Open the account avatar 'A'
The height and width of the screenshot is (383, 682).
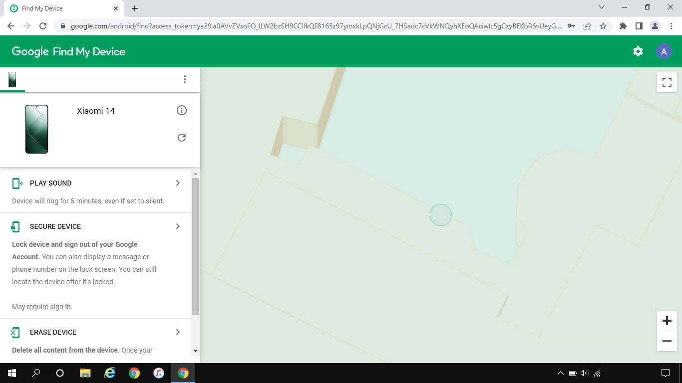664,51
